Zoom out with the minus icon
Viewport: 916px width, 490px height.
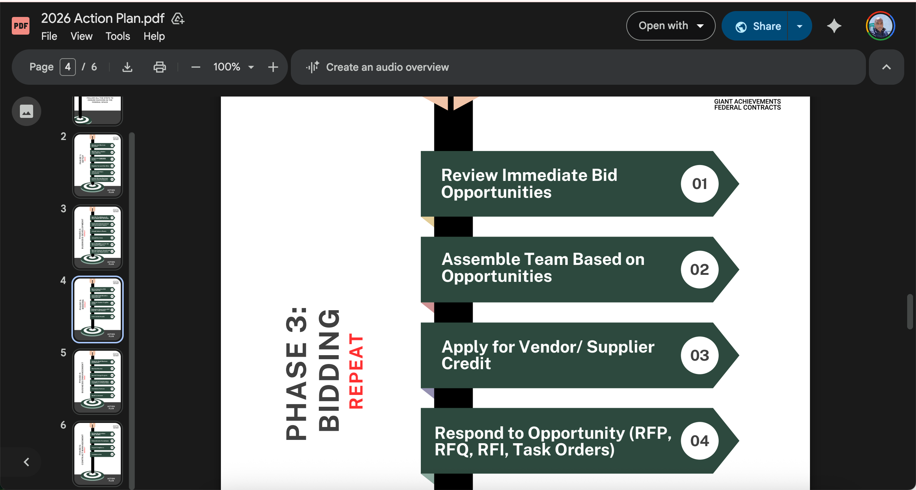point(195,67)
